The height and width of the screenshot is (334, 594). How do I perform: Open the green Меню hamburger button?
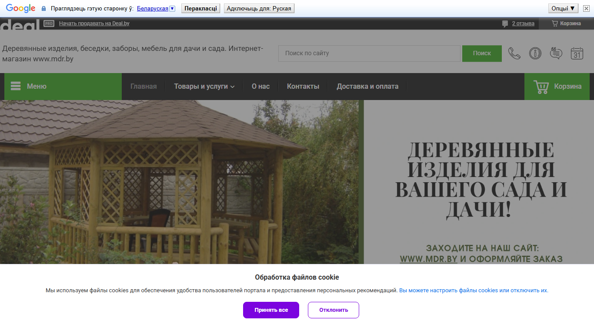[63, 87]
